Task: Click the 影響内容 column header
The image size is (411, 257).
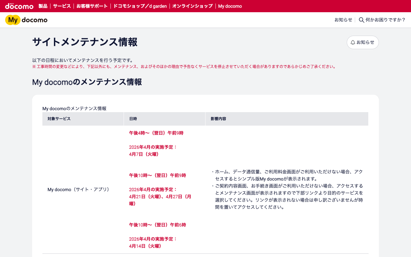Action: pos(287,119)
